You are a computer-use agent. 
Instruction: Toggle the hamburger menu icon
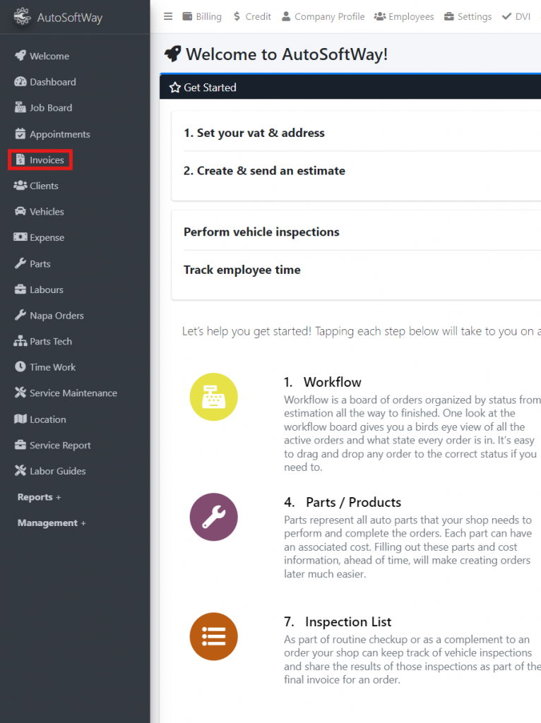tap(168, 16)
